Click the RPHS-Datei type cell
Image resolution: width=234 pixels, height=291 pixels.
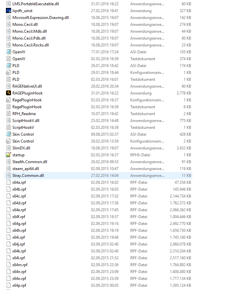tap(140, 155)
